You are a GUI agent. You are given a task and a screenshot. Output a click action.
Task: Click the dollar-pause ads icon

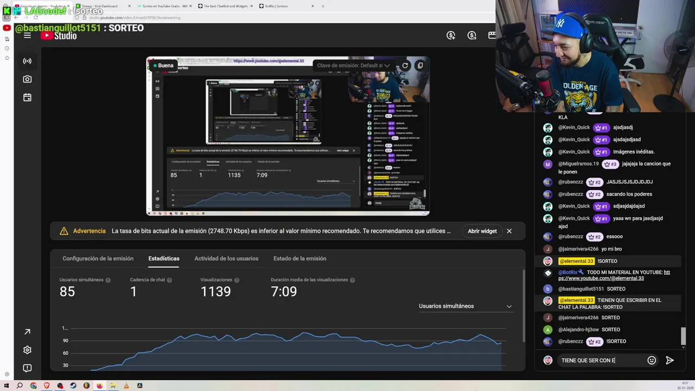coord(472,35)
